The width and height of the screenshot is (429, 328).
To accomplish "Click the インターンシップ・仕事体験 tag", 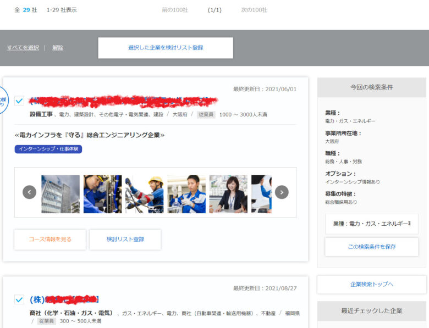I will [48, 149].
